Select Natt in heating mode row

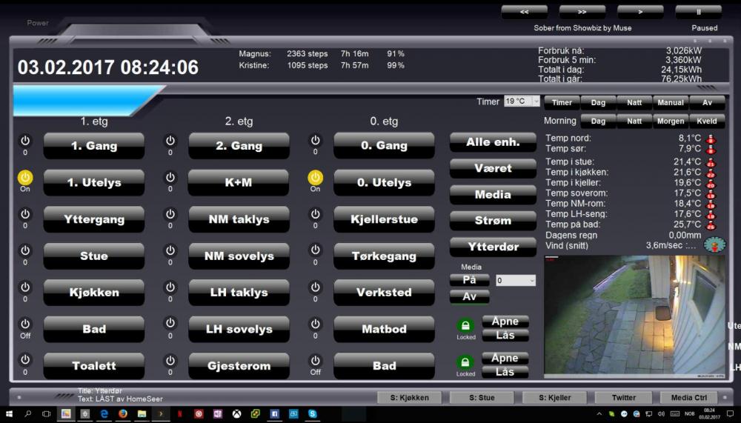tap(634, 102)
